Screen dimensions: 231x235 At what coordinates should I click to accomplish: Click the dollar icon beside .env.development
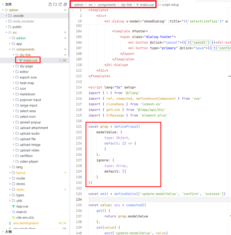[x=10, y=223]
